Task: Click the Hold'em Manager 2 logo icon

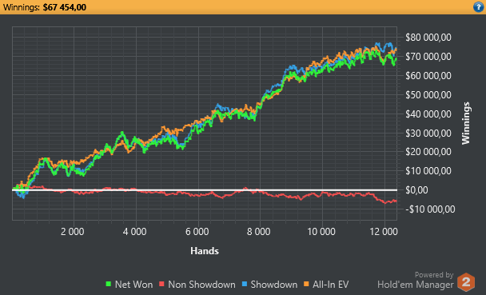Action: [466, 282]
